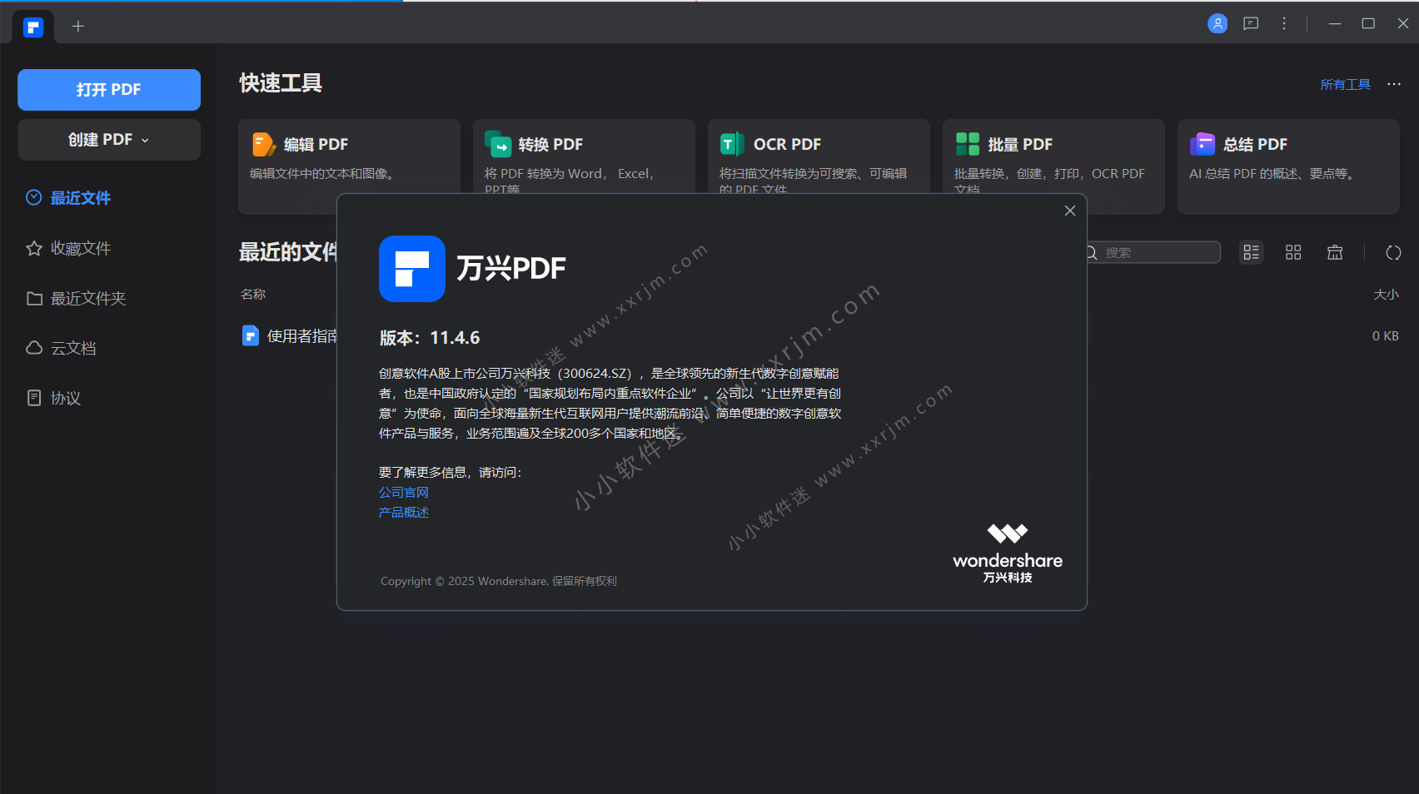Expand the 创建 PDF dropdown

tap(109, 140)
